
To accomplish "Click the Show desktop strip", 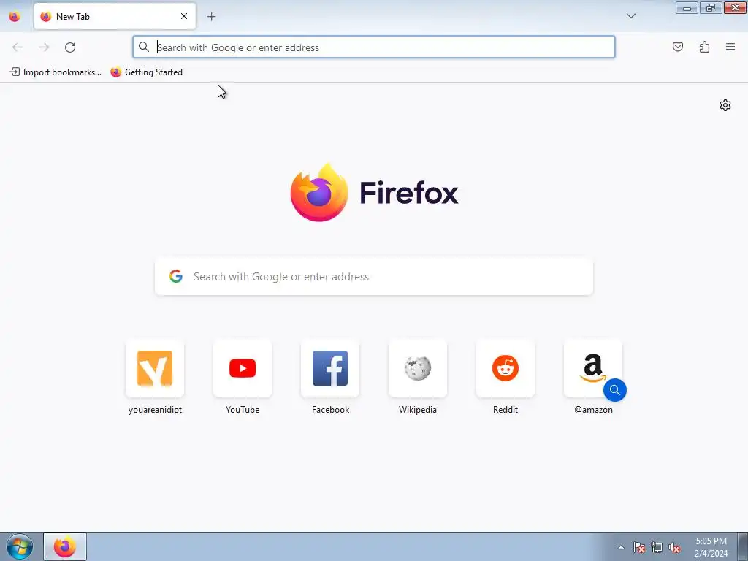I will (x=743, y=546).
